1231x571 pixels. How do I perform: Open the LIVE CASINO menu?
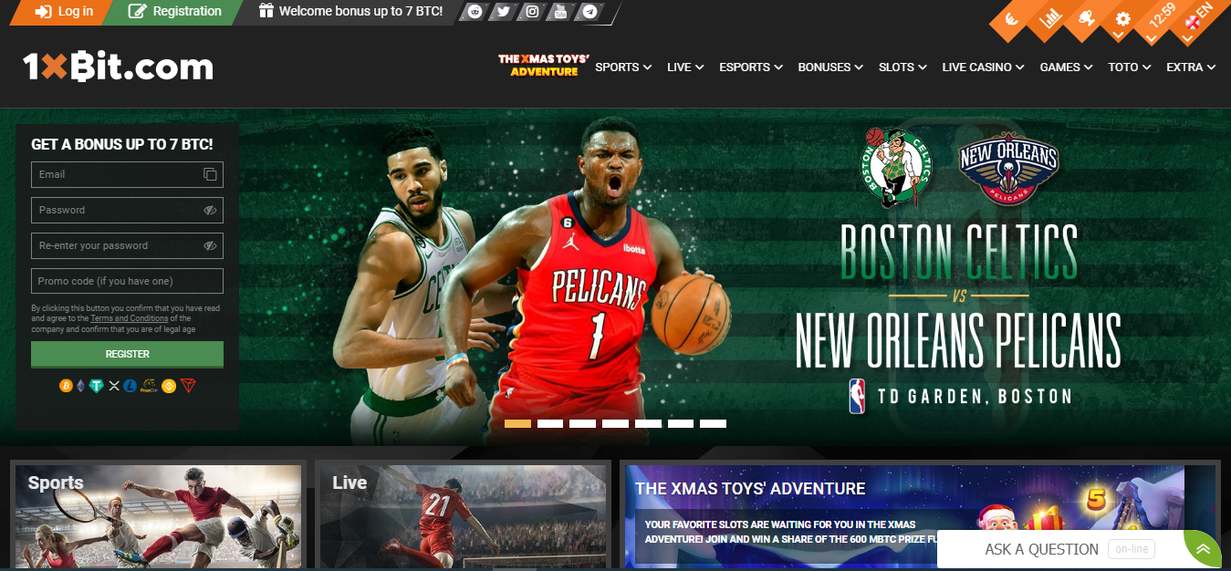point(983,67)
